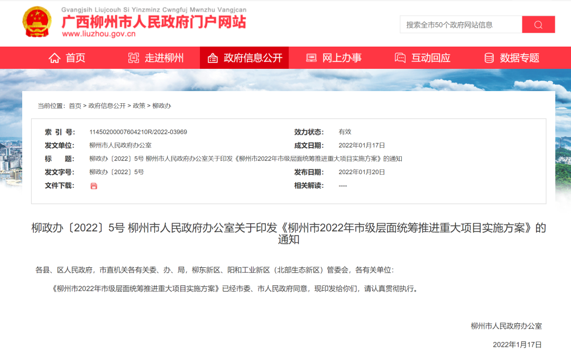571x361 pixels.
Task: Click the national emblem logo
Action: (36, 21)
